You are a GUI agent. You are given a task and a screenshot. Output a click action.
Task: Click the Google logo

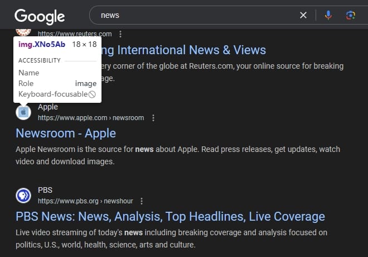pos(40,17)
